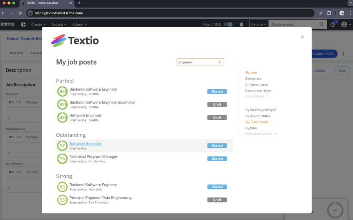Expand more groups dropdown
The image size is (353, 220).
click(x=257, y=96)
